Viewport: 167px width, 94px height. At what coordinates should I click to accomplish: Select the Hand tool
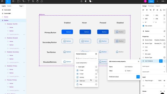pyautogui.click(x=37, y=1)
